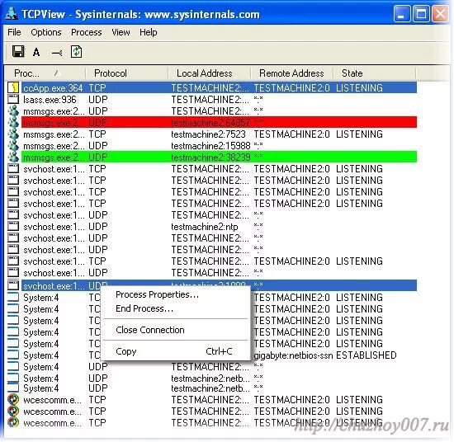Click local address testmachine2:64857 in red row
Screen dimensions: 454x442
(x=210, y=123)
